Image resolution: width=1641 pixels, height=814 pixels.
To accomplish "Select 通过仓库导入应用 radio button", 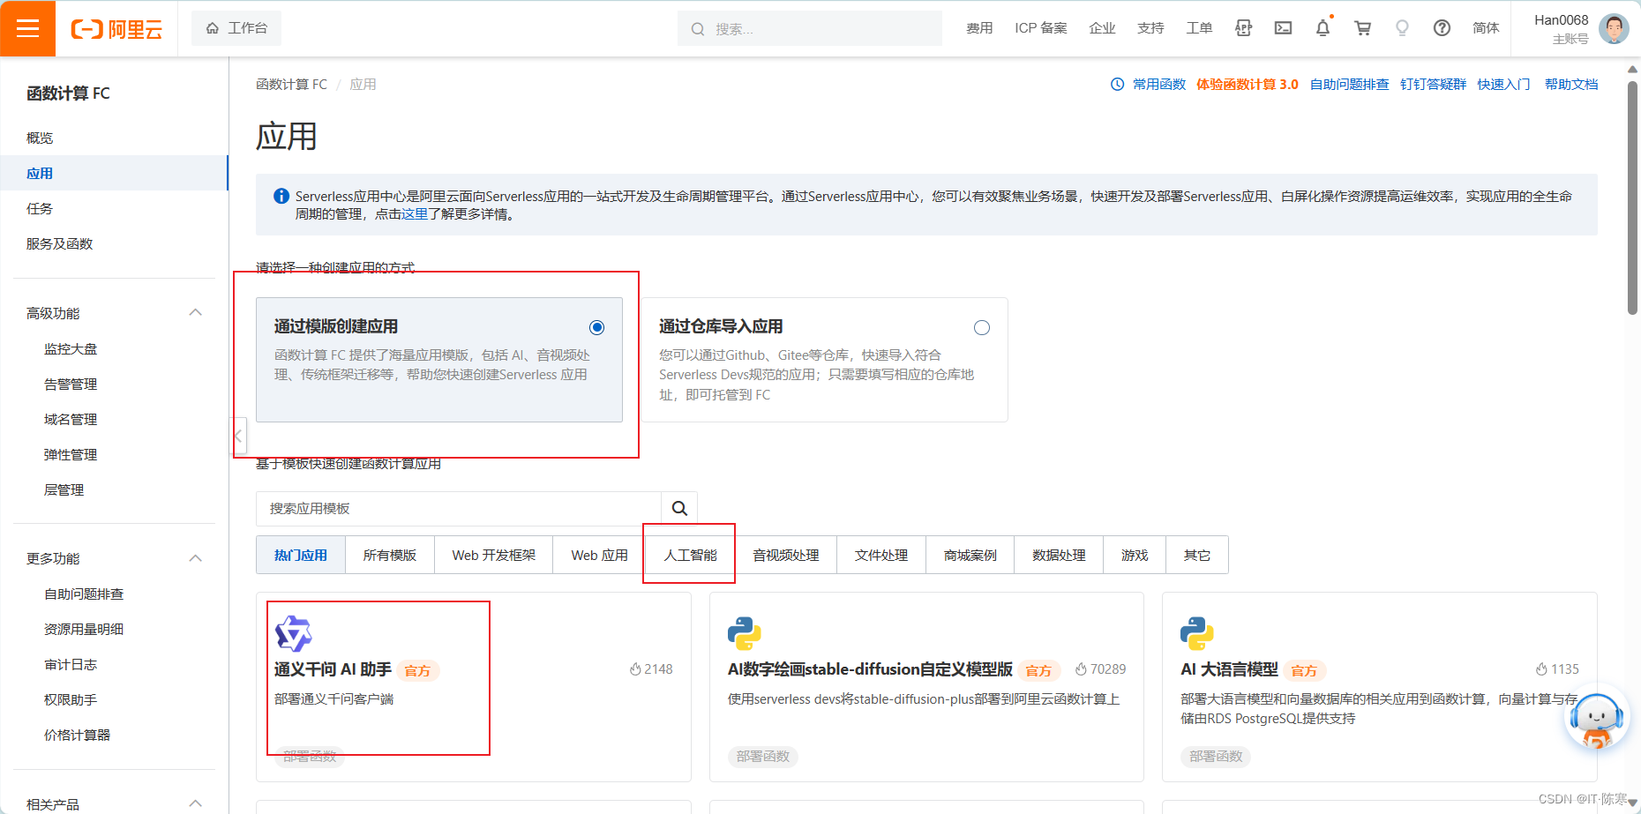I will coord(982,327).
